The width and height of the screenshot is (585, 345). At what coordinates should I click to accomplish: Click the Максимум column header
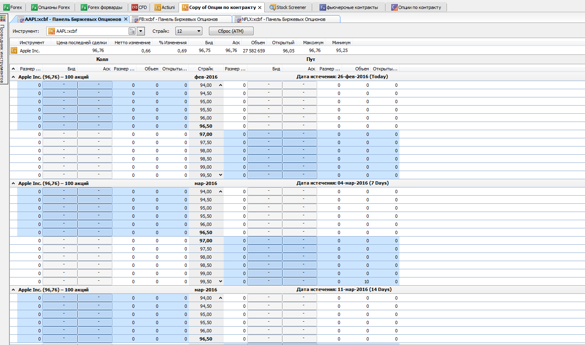[x=313, y=43]
